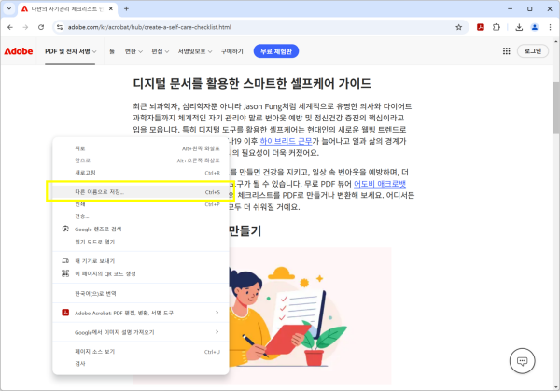Image resolution: width=560 pixels, height=391 pixels.
Task: Select 읽기 모드로 열기 menu item
Action: (141, 242)
